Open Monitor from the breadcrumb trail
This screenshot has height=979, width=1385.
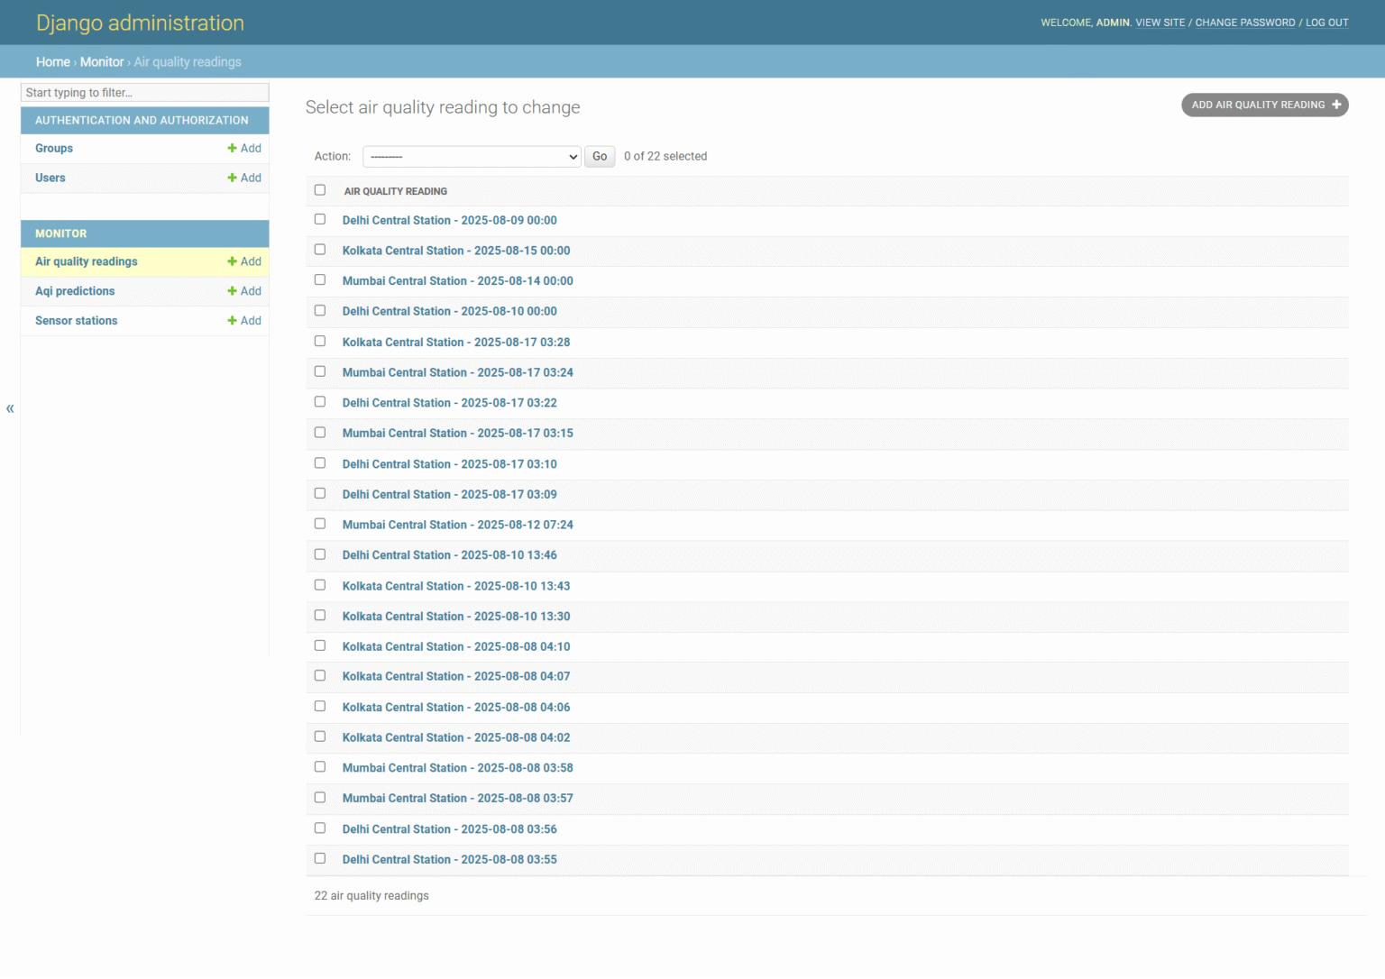click(102, 61)
